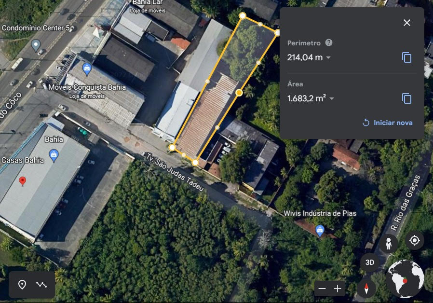The image size is (433, 303).
Task: Close the measurement panel
Action: tap(407, 23)
